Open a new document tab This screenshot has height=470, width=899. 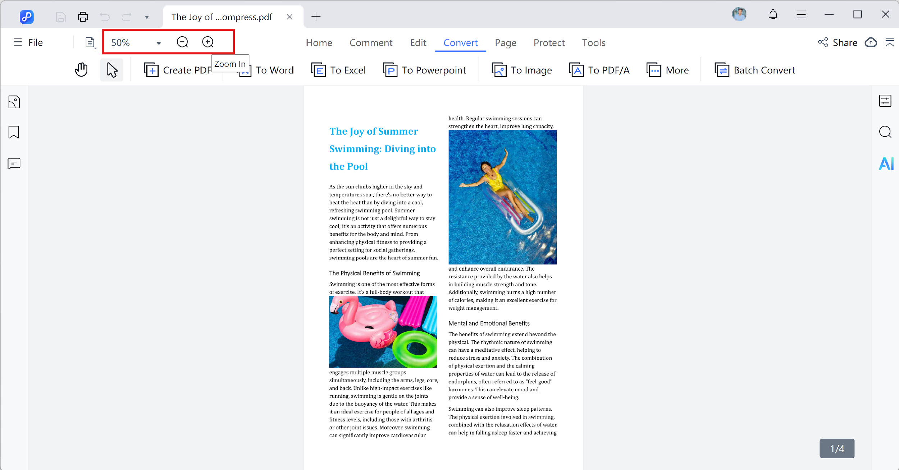pyautogui.click(x=316, y=17)
